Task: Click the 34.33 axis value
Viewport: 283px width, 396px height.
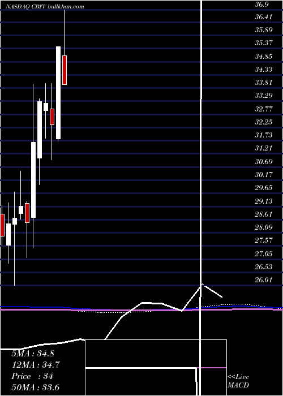Action: pos(264,69)
